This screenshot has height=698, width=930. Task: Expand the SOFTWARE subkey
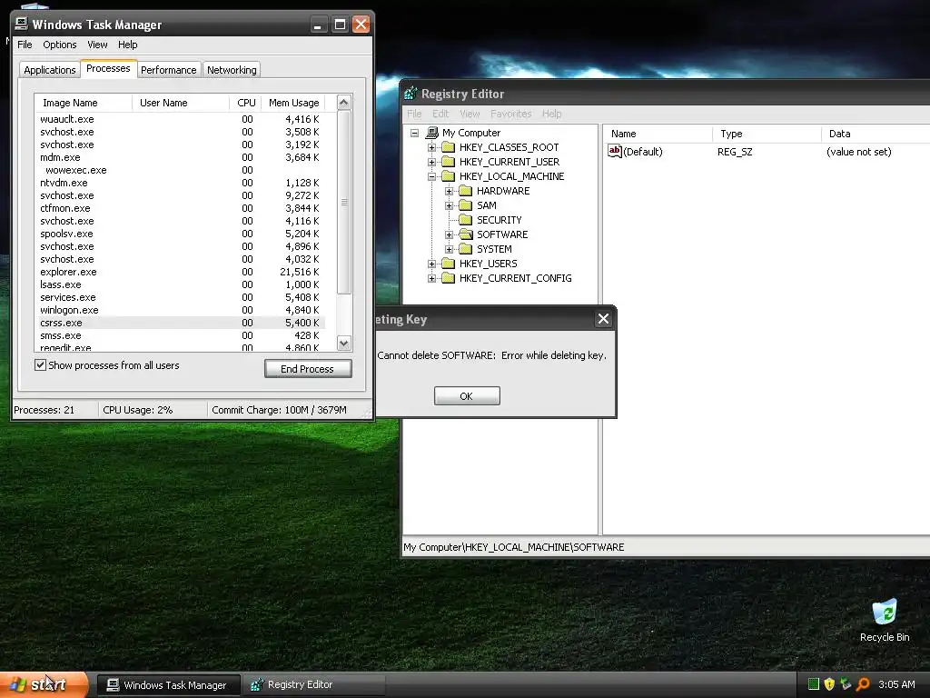click(449, 234)
